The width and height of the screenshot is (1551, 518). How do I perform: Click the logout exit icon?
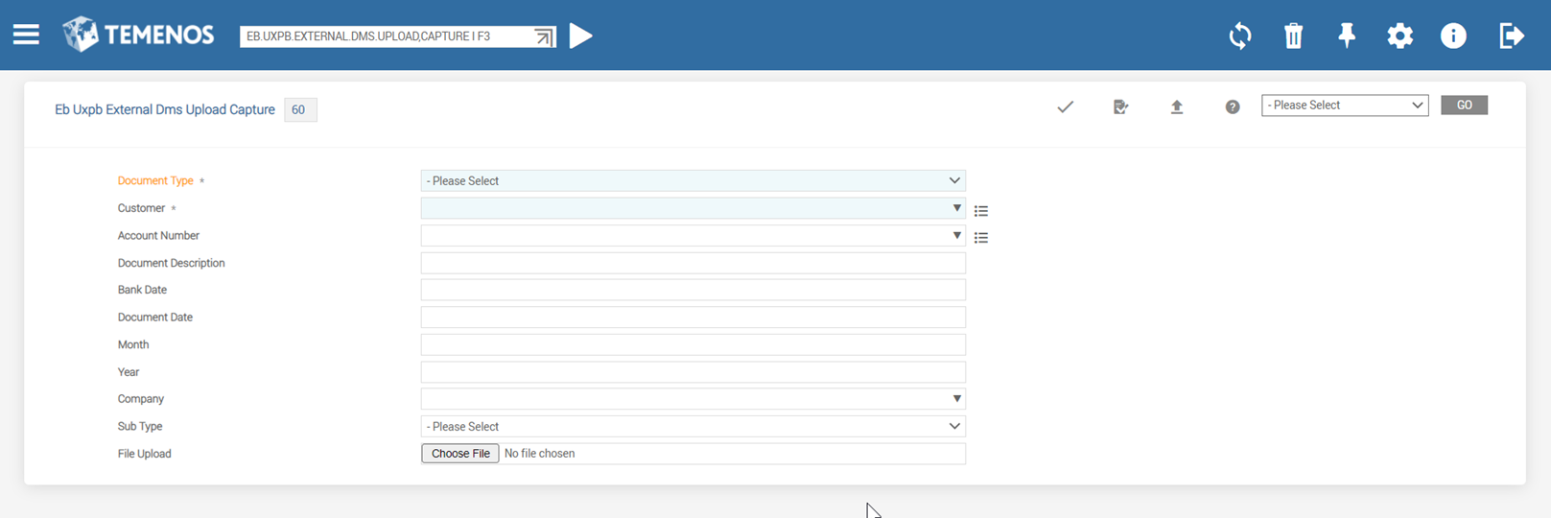[x=1511, y=36]
